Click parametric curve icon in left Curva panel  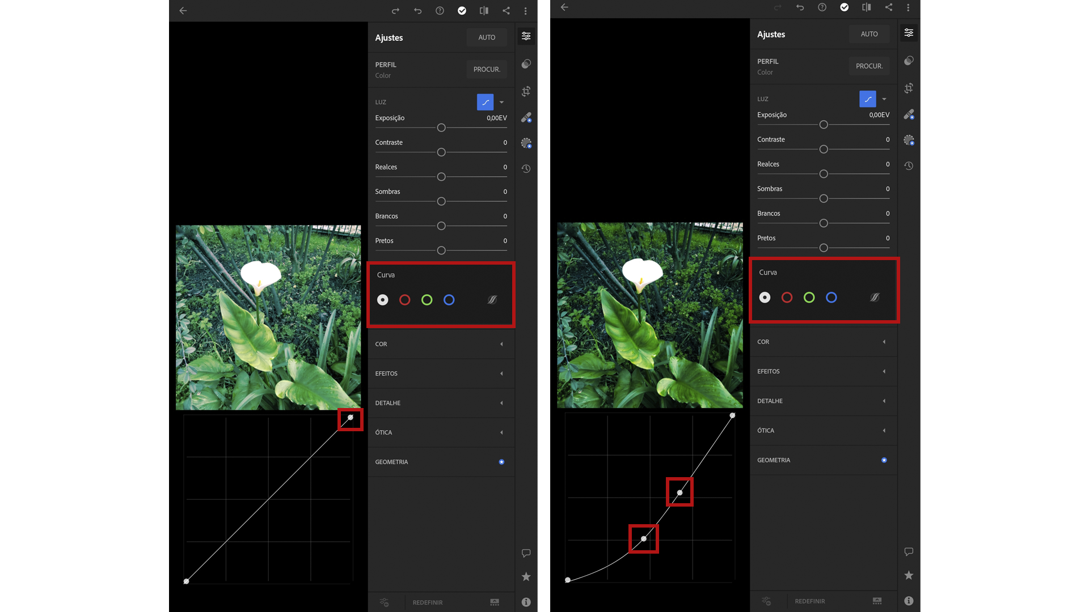(492, 300)
